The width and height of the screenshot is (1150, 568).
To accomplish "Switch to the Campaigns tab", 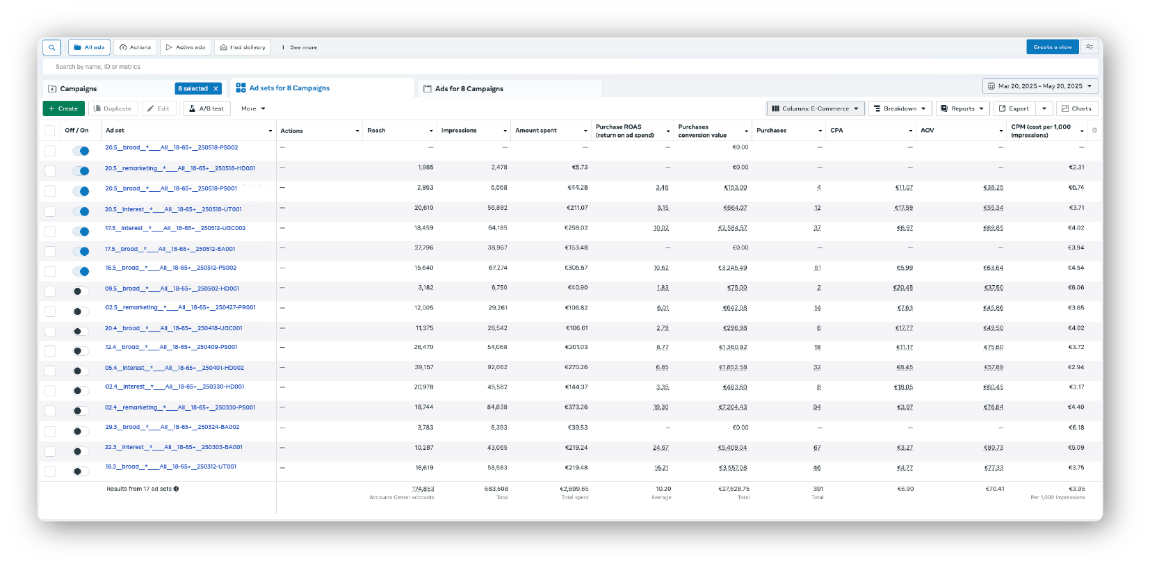I will tap(79, 89).
